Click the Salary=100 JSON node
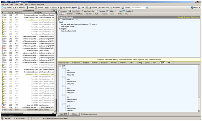Image resolution: width=202 pixels, height=121 pixels. pos(71,102)
